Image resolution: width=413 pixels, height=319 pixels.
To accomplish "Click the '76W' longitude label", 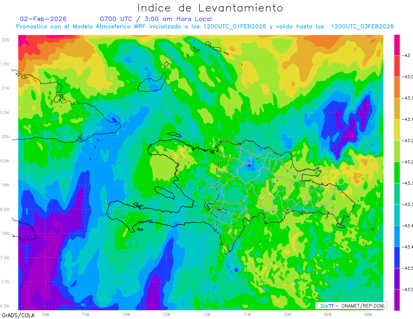I will pyautogui.click(x=45, y=314).
